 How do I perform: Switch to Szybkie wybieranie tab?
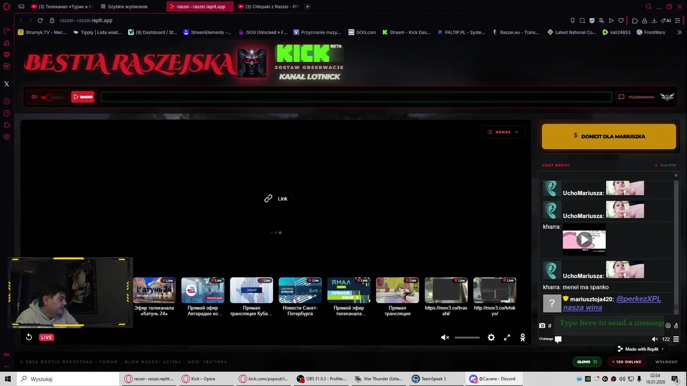point(128,6)
